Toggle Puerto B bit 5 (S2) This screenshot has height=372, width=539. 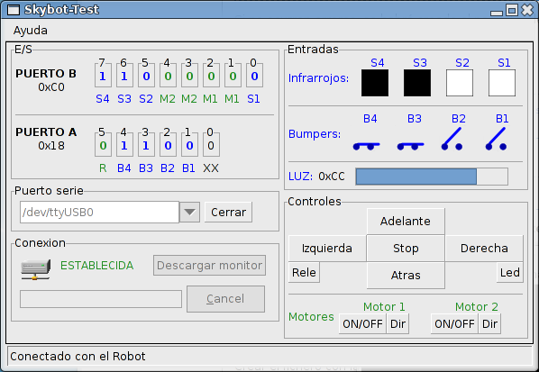click(x=146, y=75)
